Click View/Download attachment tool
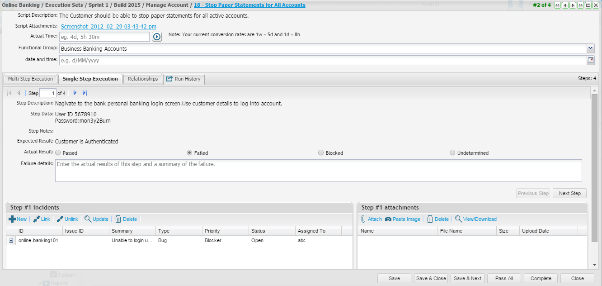Viewport: 602px width, 286px height. (x=475, y=219)
